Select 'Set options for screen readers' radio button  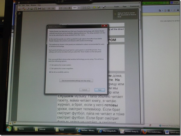click(x=50, y=65)
